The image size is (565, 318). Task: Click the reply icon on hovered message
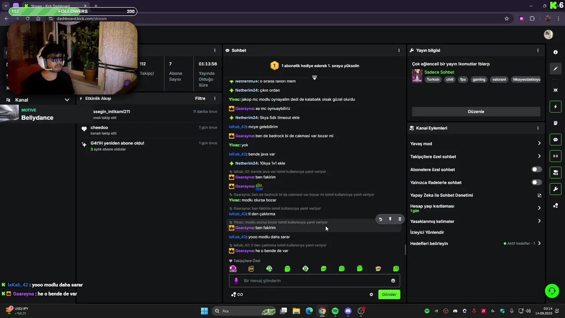[x=380, y=219]
